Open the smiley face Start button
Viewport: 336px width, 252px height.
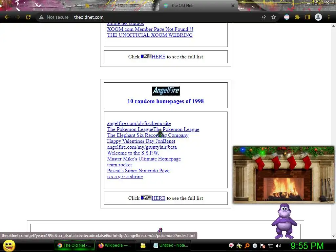click(x=9, y=245)
